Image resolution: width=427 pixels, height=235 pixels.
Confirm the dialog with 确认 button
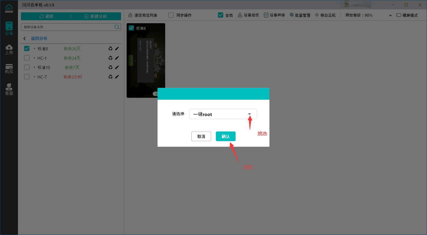pyautogui.click(x=226, y=136)
